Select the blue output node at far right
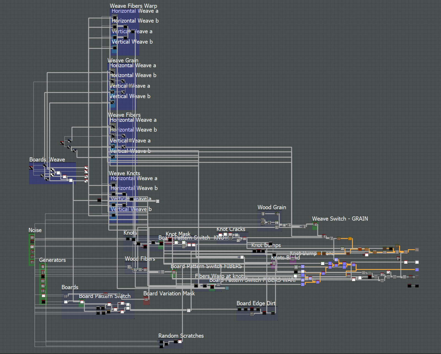Viewport: 441px width, 354px height. click(417, 269)
